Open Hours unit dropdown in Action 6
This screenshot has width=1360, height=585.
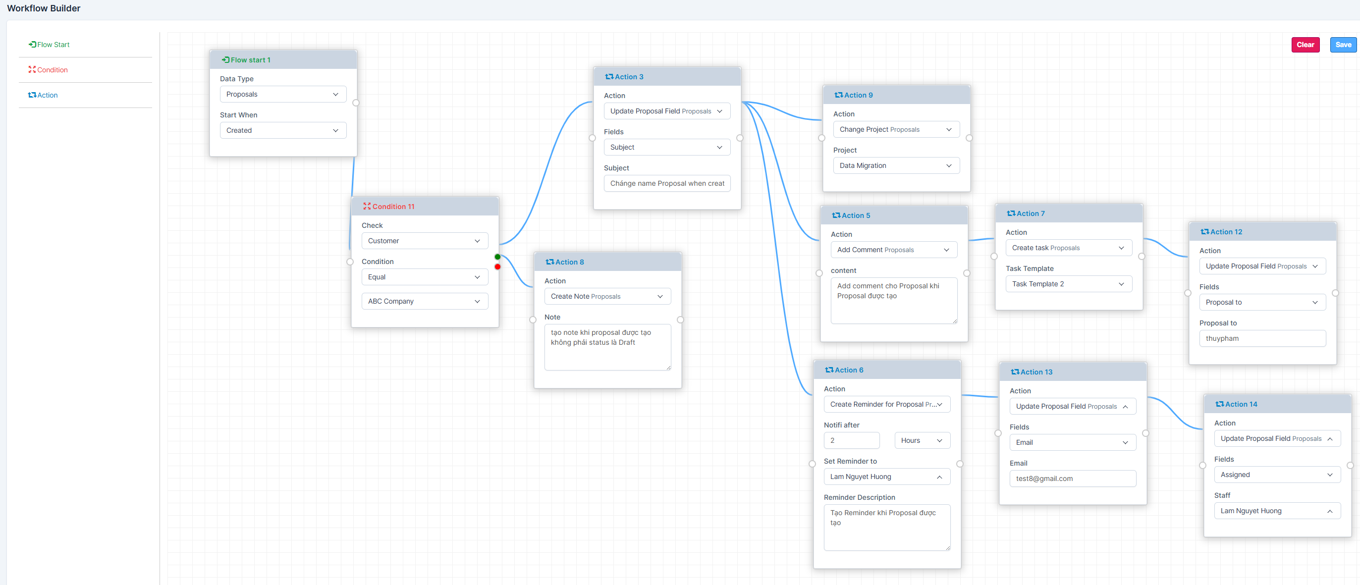tap(922, 440)
